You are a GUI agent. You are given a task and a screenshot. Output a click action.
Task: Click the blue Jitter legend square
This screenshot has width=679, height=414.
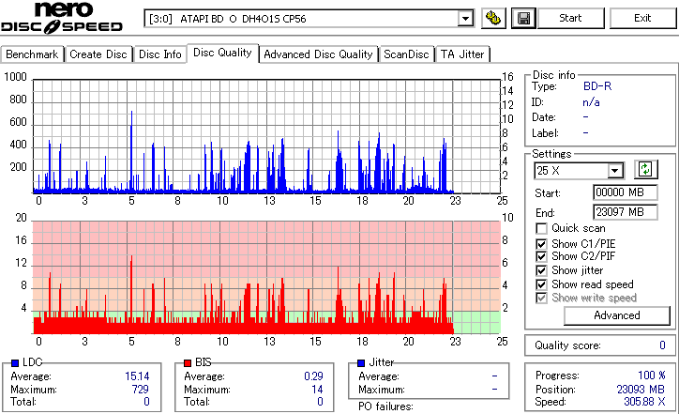(361, 363)
